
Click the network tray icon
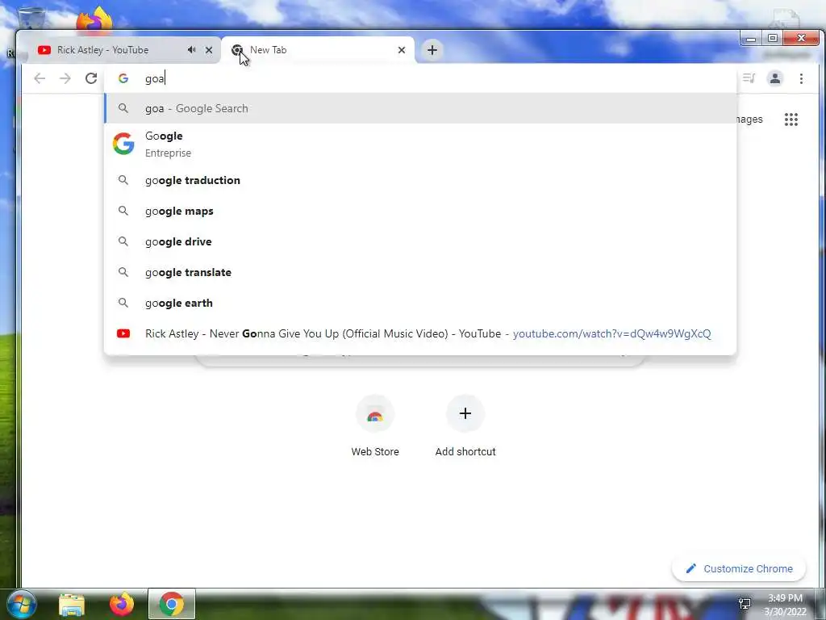point(745,604)
